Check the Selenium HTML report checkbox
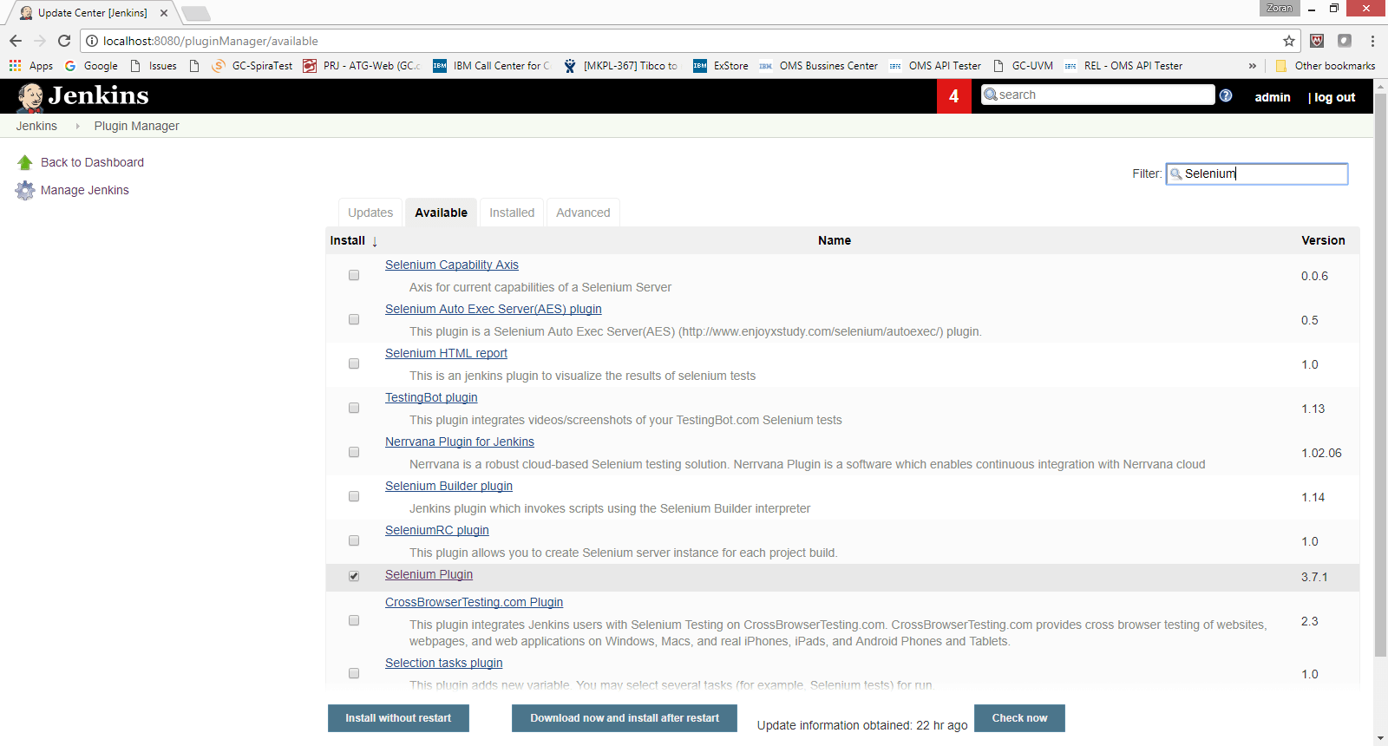Viewport: 1388px width, 746px height. click(354, 363)
